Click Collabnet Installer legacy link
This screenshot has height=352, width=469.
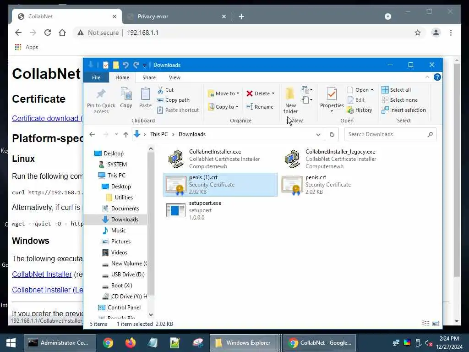tap(47, 290)
